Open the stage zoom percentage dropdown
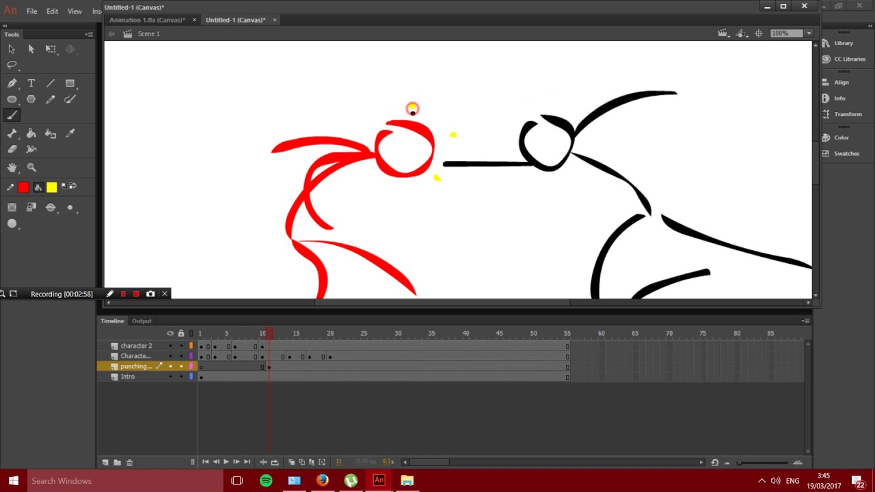The width and height of the screenshot is (875, 492). pyautogui.click(x=809, y=33)
